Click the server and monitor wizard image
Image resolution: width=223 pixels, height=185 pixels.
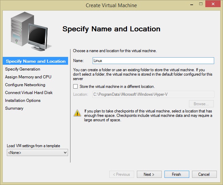click(31, 31)
